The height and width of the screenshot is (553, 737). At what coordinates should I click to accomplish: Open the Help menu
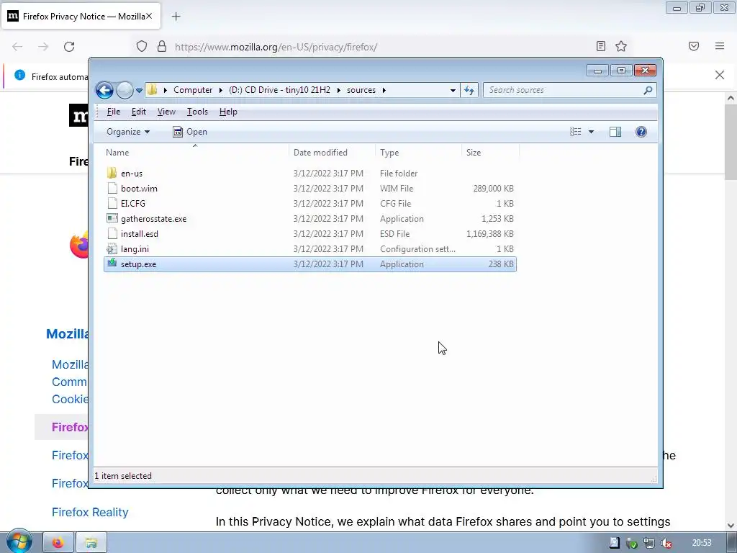[x=228, y=112]
